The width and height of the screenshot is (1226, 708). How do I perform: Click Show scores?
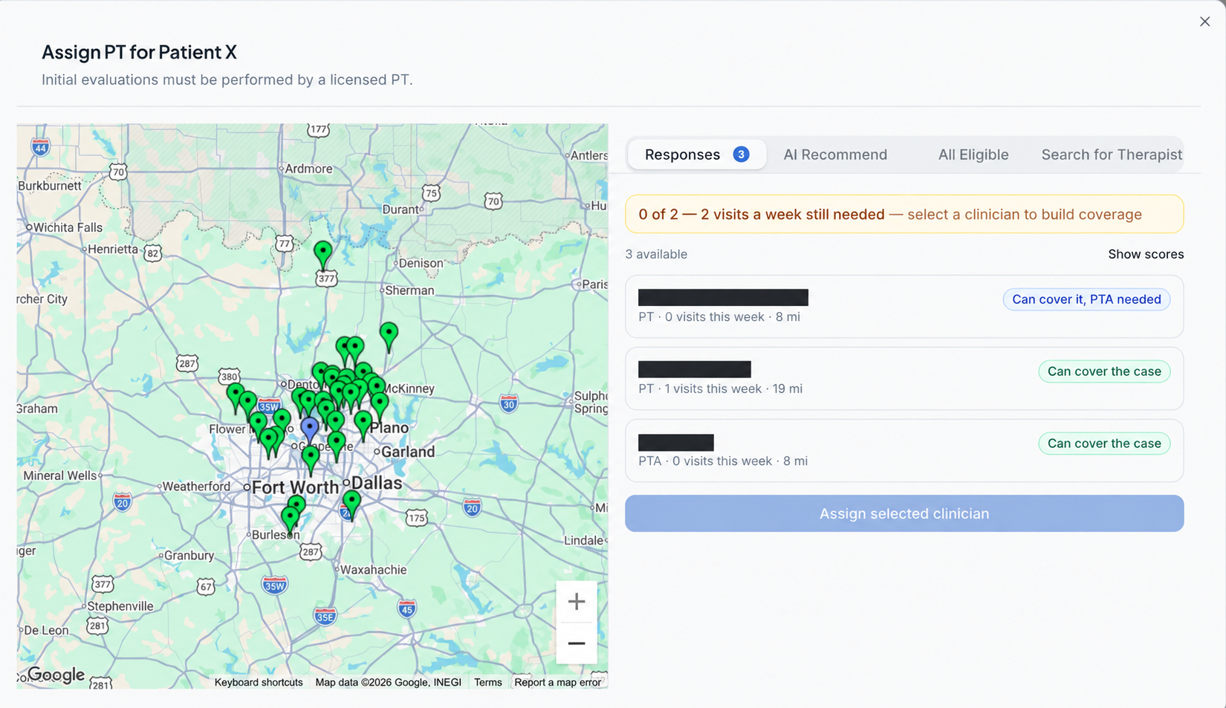click(1146, 254)
